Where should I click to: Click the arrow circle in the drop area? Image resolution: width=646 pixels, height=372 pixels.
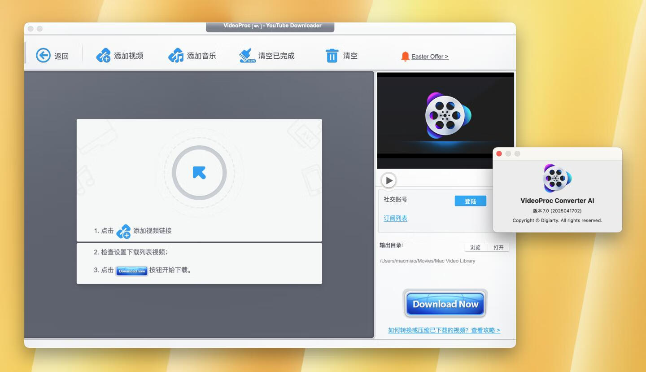tap(199, 173)
